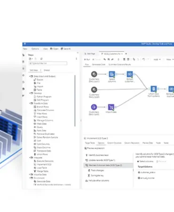Select the Union Rows step
Viewport: 174px width, 212px height.
point(41,155)
